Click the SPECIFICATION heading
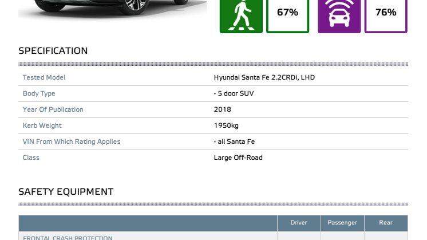Image resolution: width=427 pixels, height=240 pixels. [x=53, y=50]
